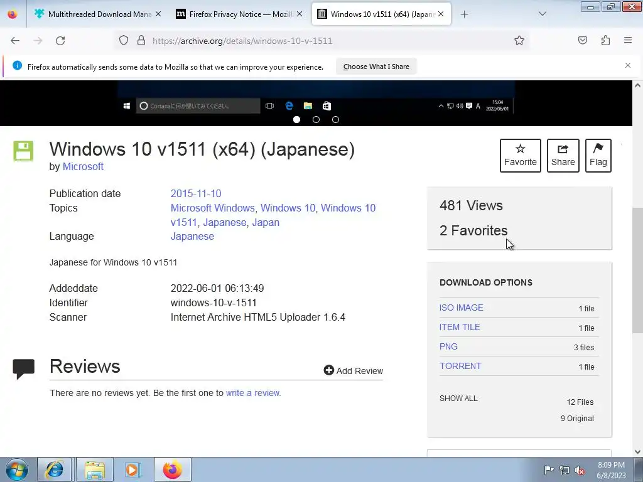
Task: Click the muted volume tray icon
Action: (x=580, y=470)
